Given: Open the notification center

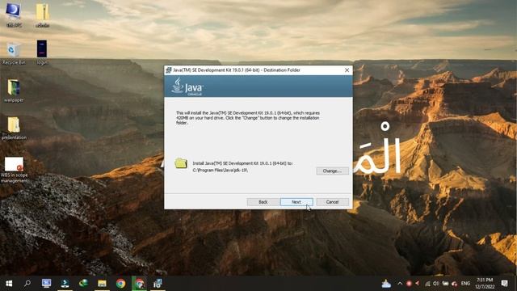Looking at the screenshot, I should [x=504, y=284].
